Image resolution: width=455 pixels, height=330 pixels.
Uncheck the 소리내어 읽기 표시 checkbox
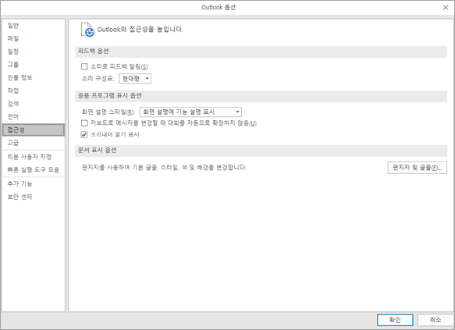pyautogui.click(x=84, y=134)
